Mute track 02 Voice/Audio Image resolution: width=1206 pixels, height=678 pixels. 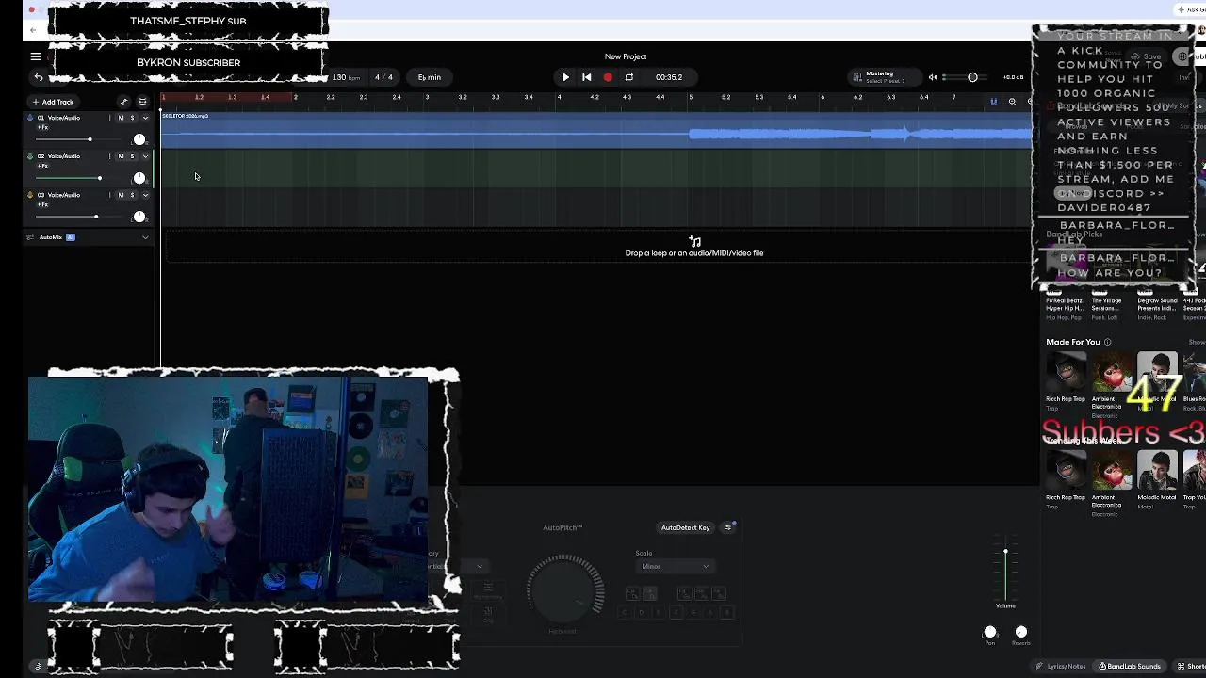tap(121, 156)
